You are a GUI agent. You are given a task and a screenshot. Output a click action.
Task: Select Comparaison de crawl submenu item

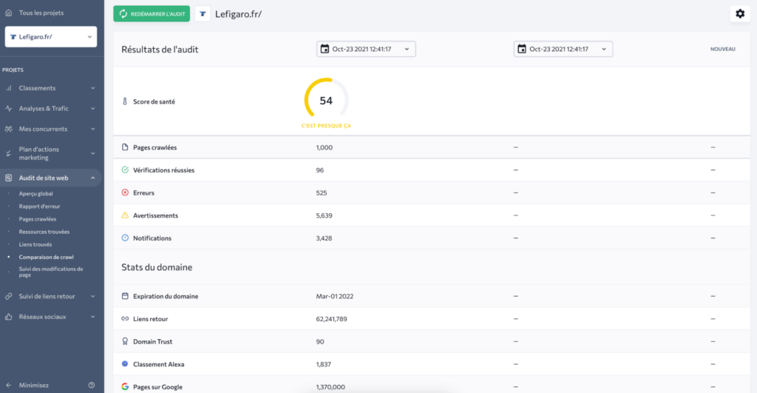click(x=47, y=257)
